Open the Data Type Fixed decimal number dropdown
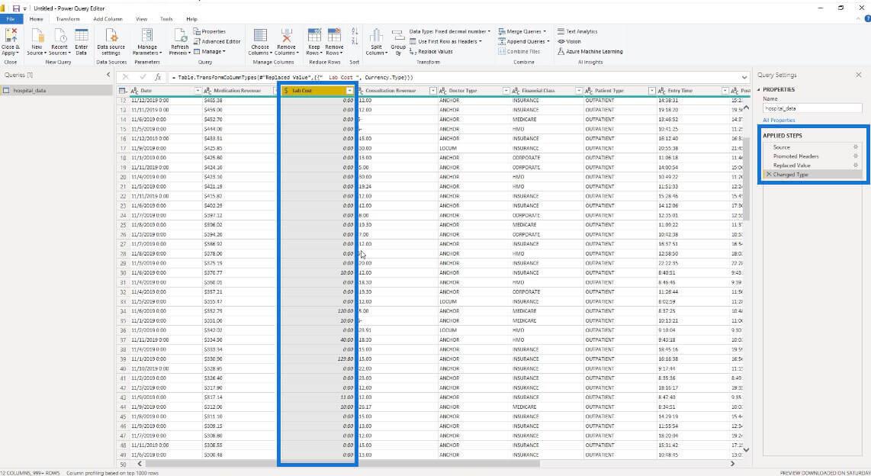 click(x=449, y=32)
